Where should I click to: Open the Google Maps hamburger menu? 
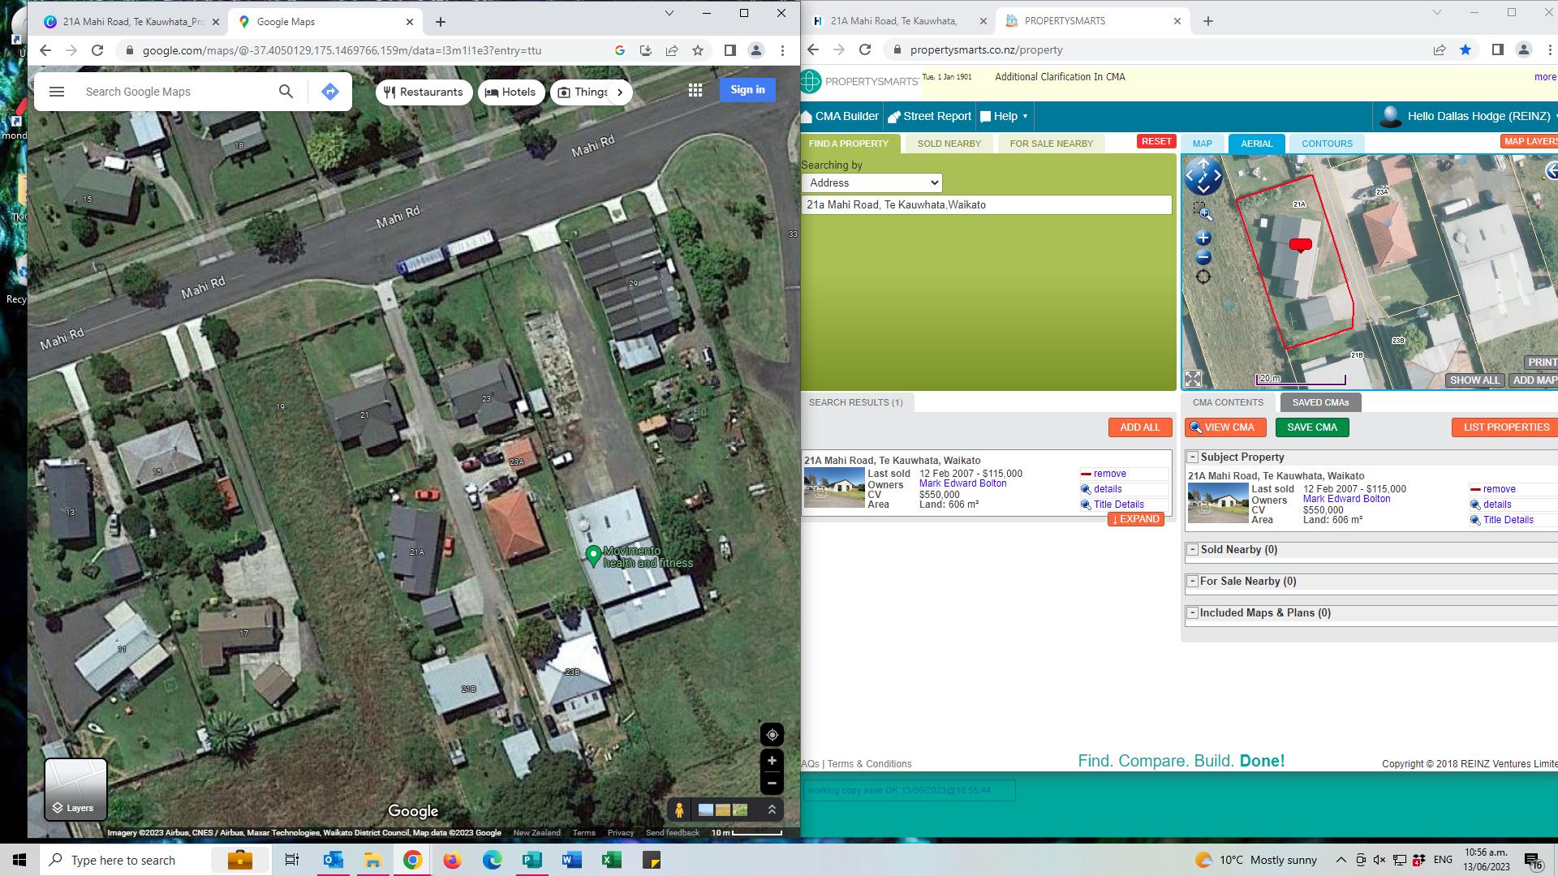[57, 92]
